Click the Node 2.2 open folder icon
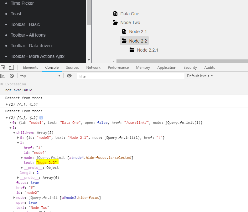This screenshot has width=248, height=212. click(x=124, y=41)
